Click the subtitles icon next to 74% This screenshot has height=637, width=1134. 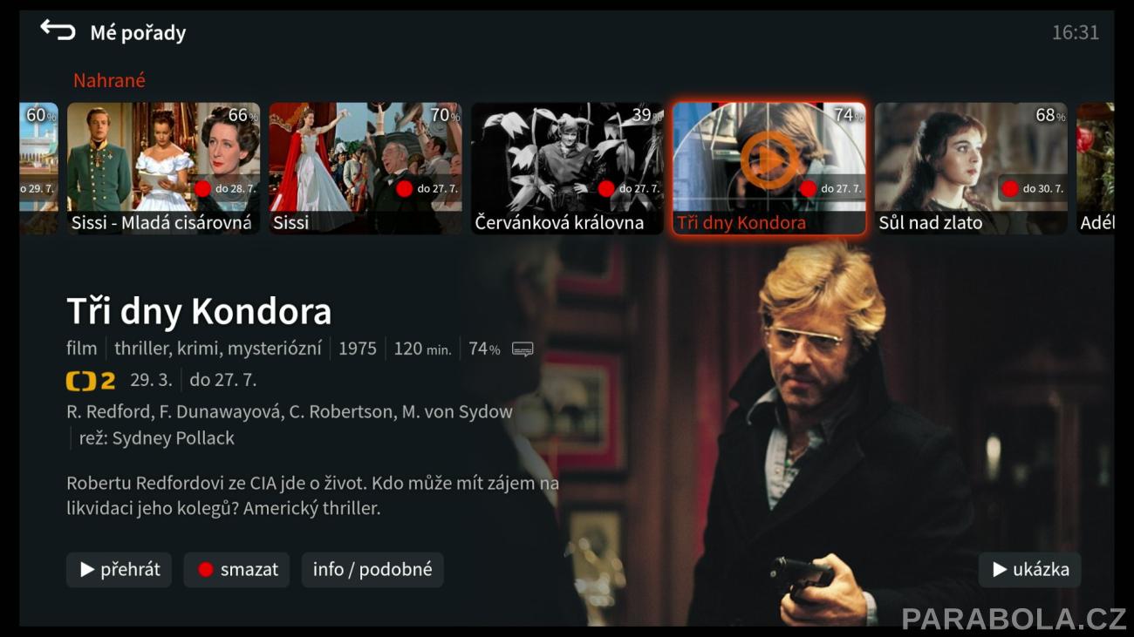(523, 349)
